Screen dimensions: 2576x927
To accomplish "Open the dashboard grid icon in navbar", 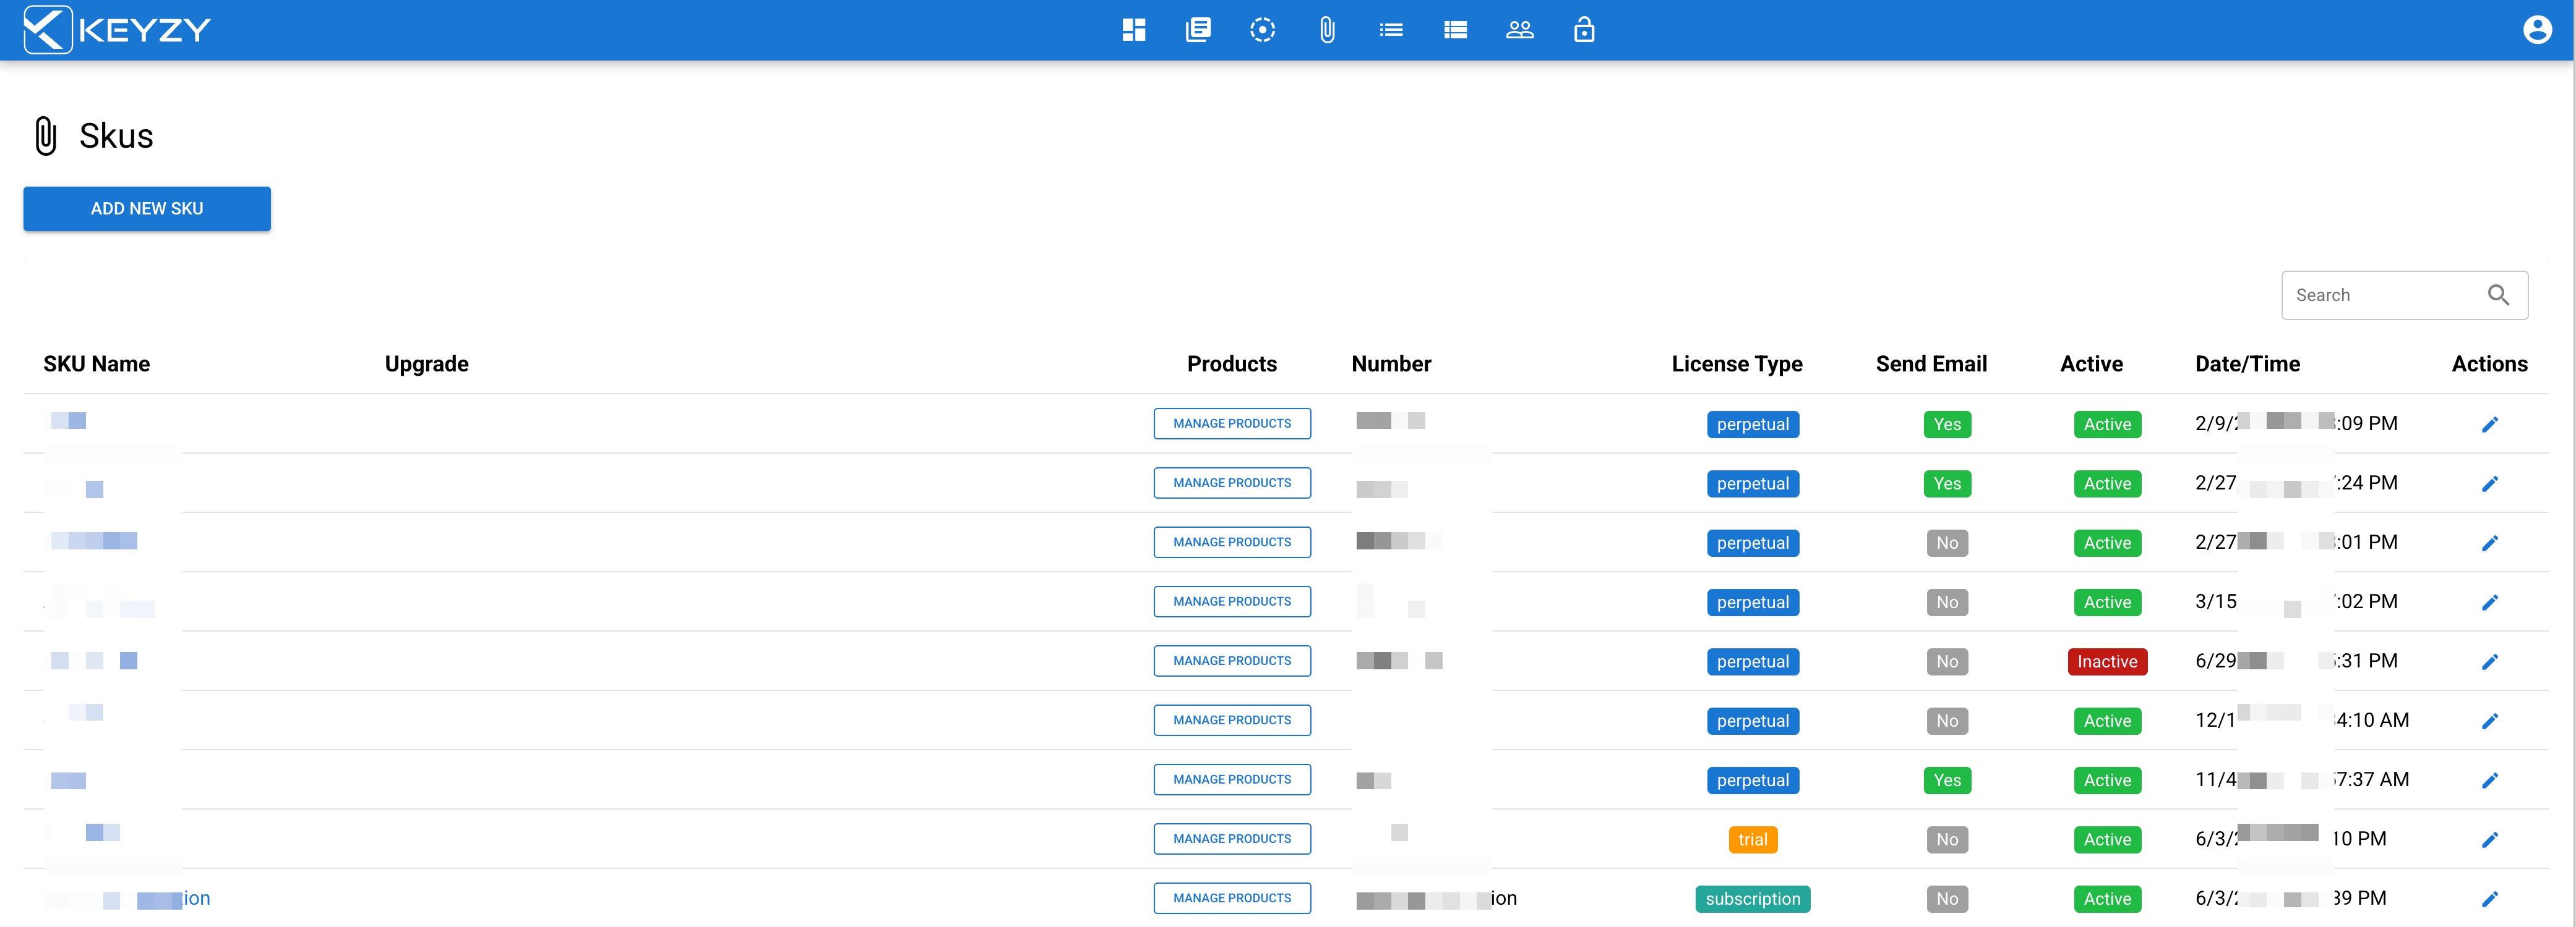I will 1133,30.
